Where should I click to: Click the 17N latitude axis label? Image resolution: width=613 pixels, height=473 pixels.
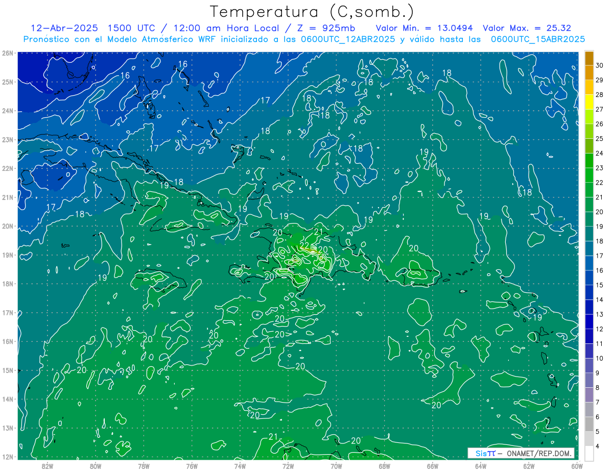pos(8,312)
